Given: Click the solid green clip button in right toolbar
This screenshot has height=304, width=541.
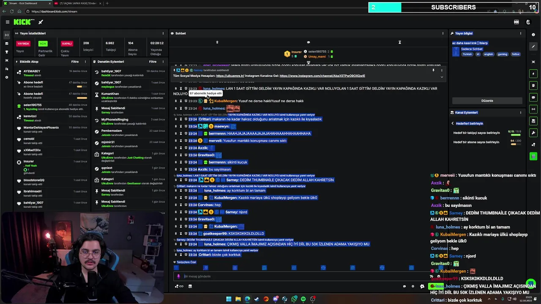Looking at the screenshot, I should click(x=533, y=156).
